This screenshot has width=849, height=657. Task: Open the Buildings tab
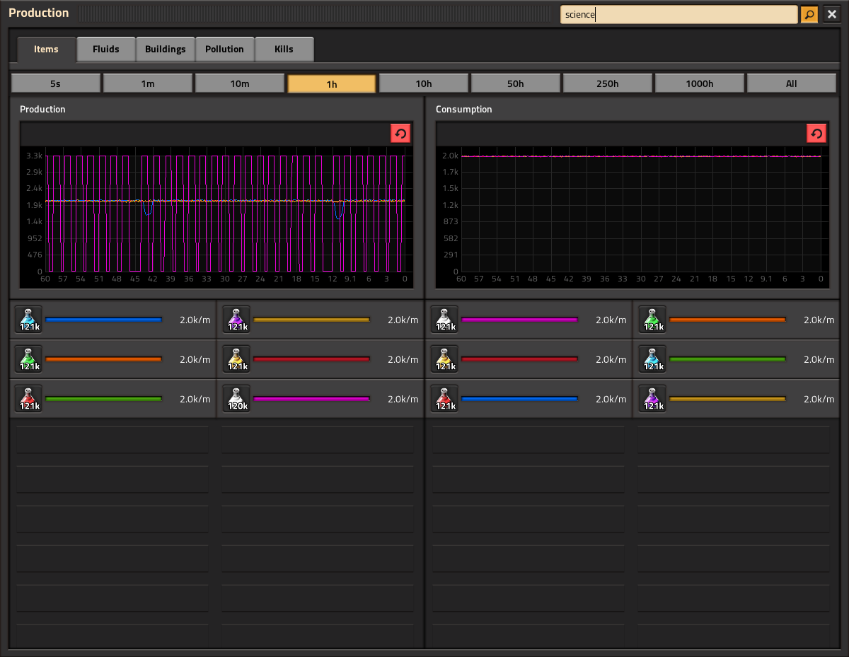click(x=166, y=50)
